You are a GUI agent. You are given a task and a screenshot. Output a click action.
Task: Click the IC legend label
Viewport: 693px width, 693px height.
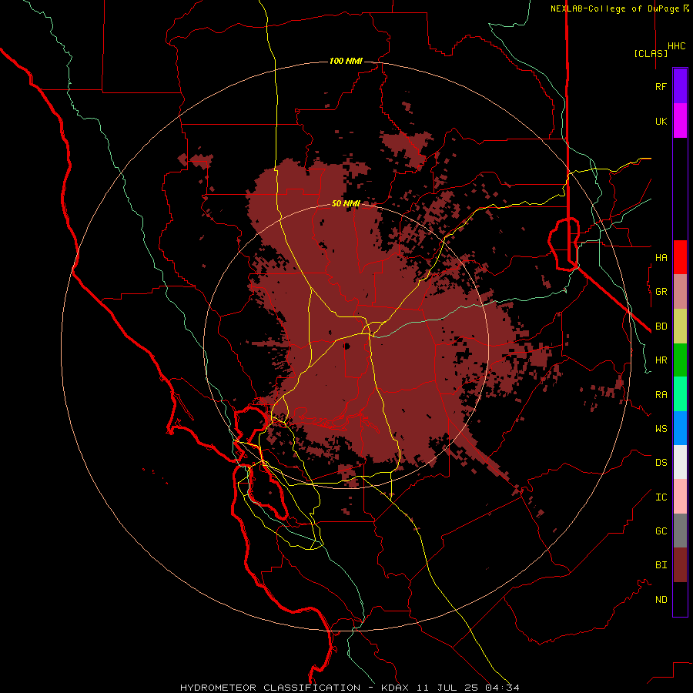661,497
